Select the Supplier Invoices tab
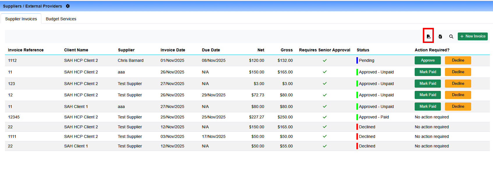Image resolution: width=493 pixels, height=173 pixels. [x=21, y=19]
